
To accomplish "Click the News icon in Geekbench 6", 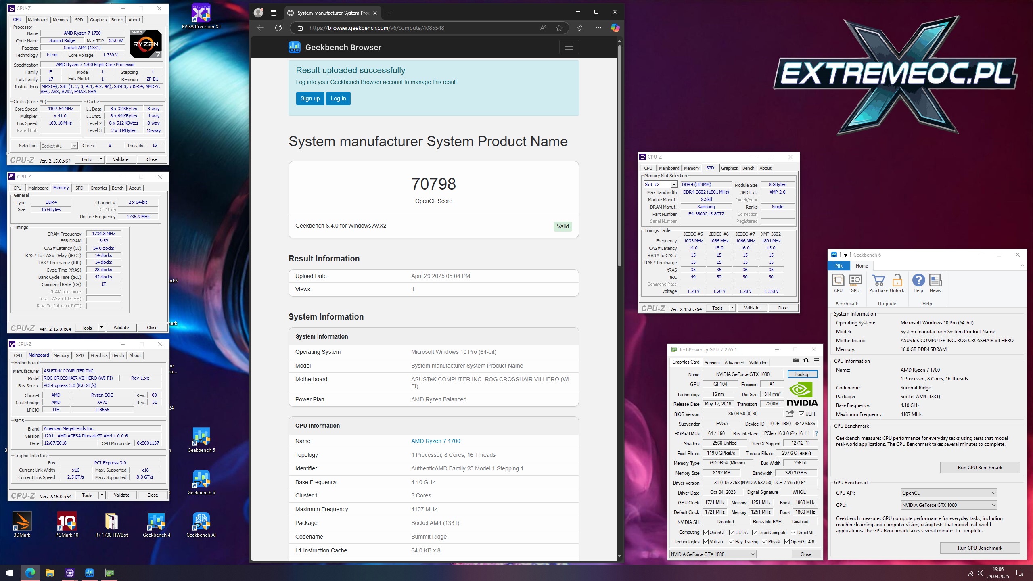I will pyautogui.click(x=935, y=283).
